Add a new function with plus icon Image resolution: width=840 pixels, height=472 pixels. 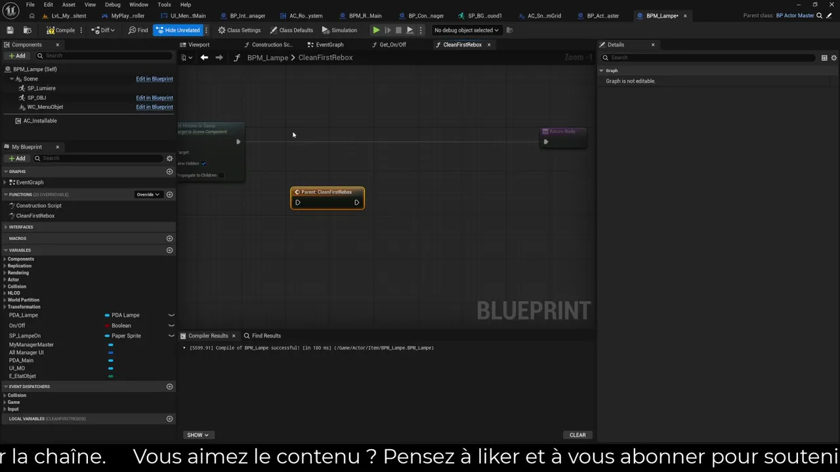coord(169,195)
